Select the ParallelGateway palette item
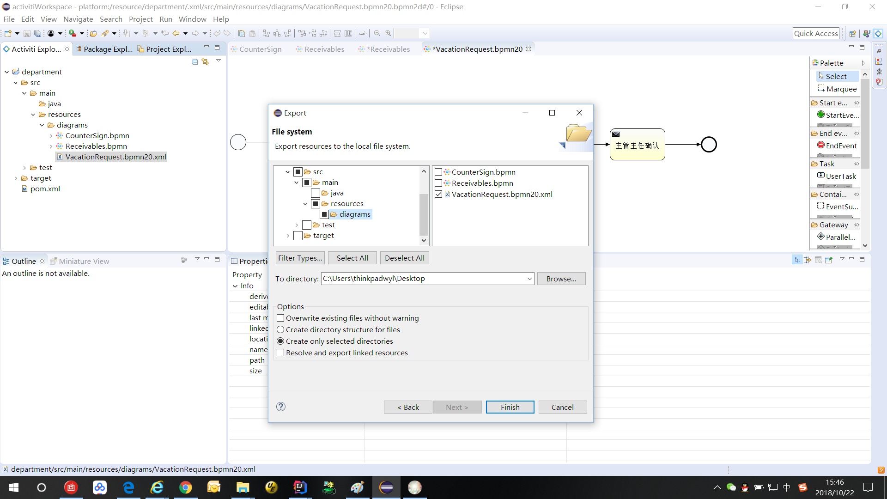This screenshot has width=887, height=499. 836,237
